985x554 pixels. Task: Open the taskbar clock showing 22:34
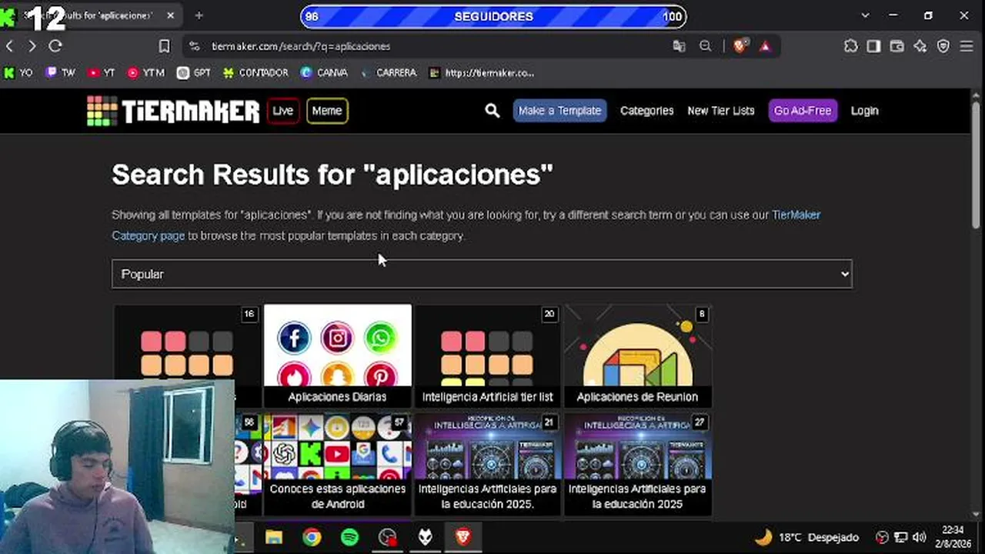[x=953, y=536]
